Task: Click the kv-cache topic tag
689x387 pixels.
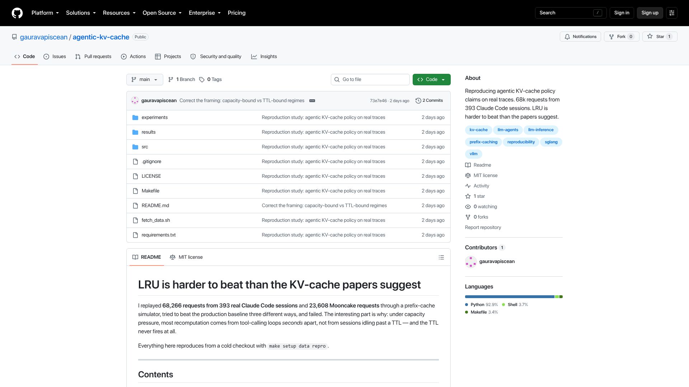Action: coord(478,130)
